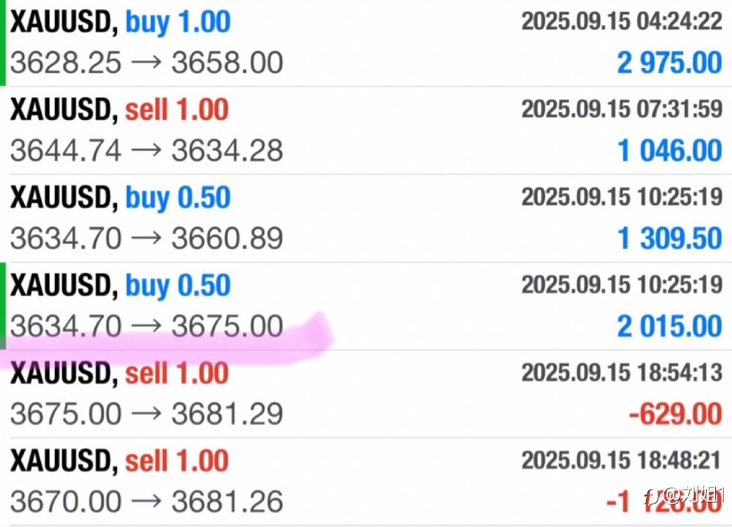Click the pink highlighted 3634.70 → 3675.00 line
732x527 pixels.
(x=147, y=326)
